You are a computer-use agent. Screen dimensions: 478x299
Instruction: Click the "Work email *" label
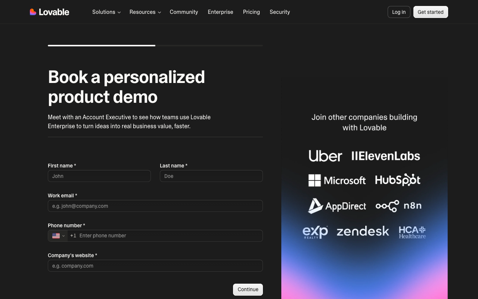point(62,195)
